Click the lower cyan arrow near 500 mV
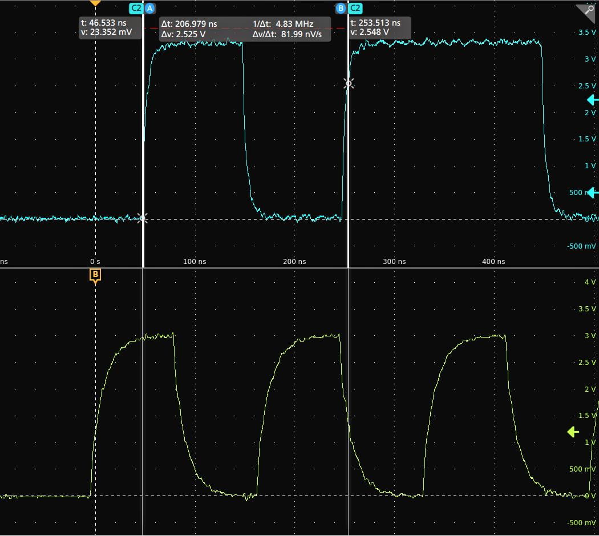 pyautogui.click(x=593, y=193)
